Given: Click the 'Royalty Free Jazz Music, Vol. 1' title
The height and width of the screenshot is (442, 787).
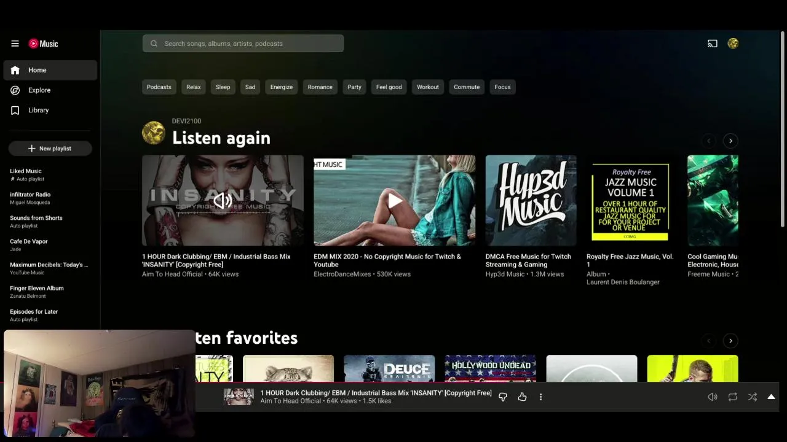Looking at the screenshot, I should [630, 260].
